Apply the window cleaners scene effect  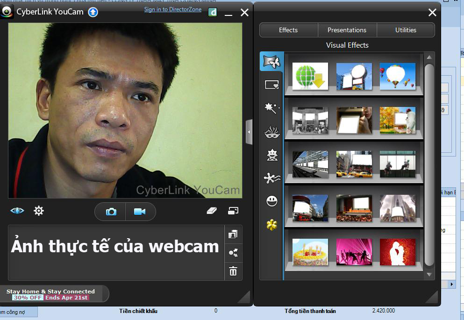coord(398,164)
